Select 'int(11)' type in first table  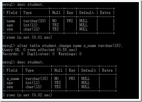pos(30,25)
